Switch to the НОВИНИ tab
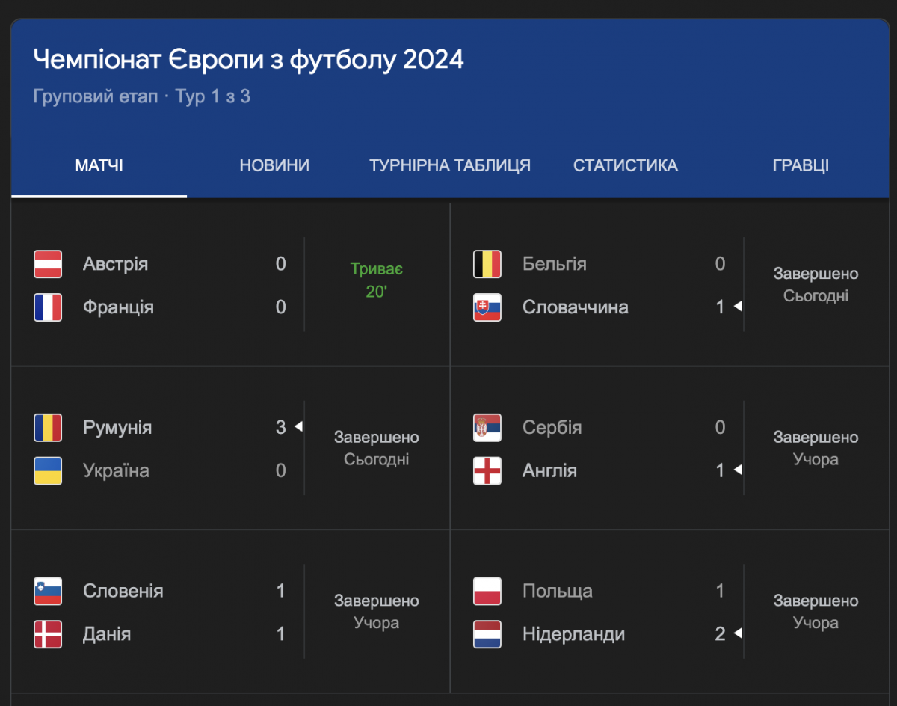 [274, 165]
